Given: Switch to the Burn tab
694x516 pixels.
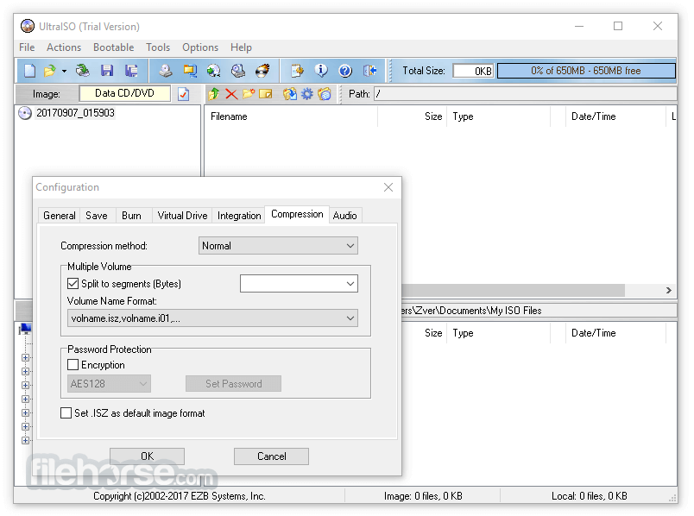Looking at the screenshot, I should tap(131, 216).
